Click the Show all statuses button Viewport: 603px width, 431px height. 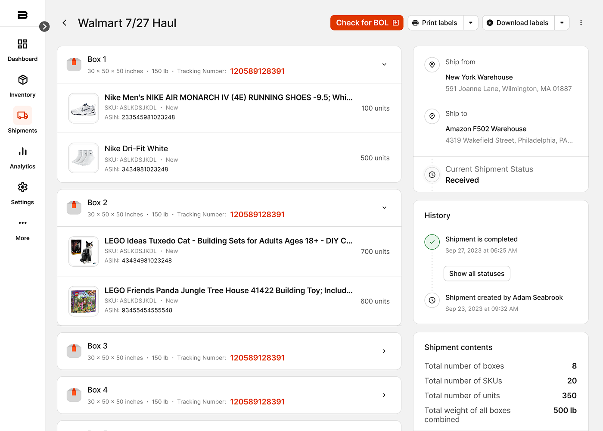[x=477, y=274]
